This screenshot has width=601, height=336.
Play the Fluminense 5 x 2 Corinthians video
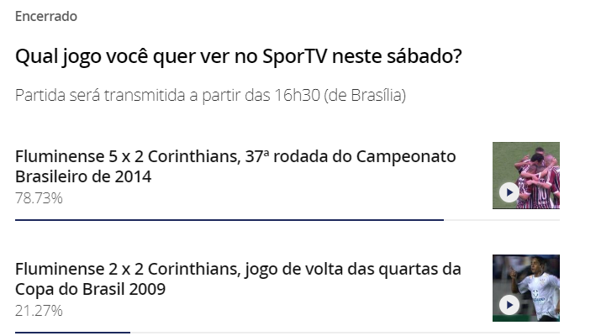pyautogui.click(x=509, y=192)
